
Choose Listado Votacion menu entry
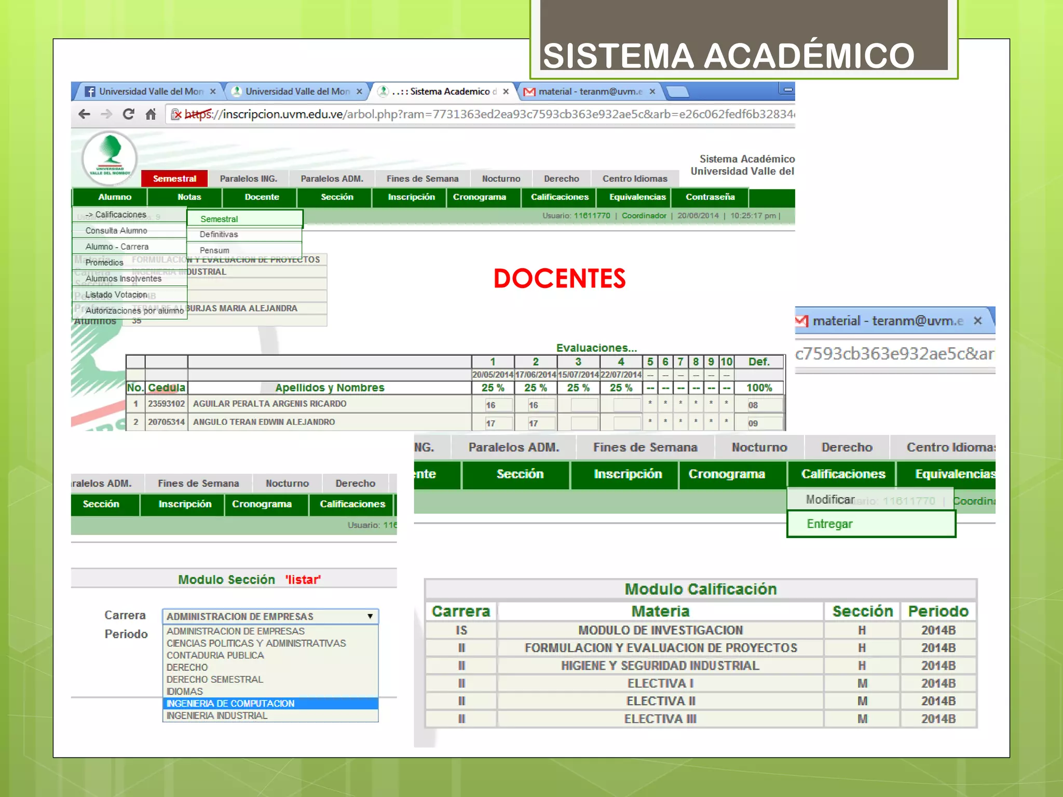(129, 295)
